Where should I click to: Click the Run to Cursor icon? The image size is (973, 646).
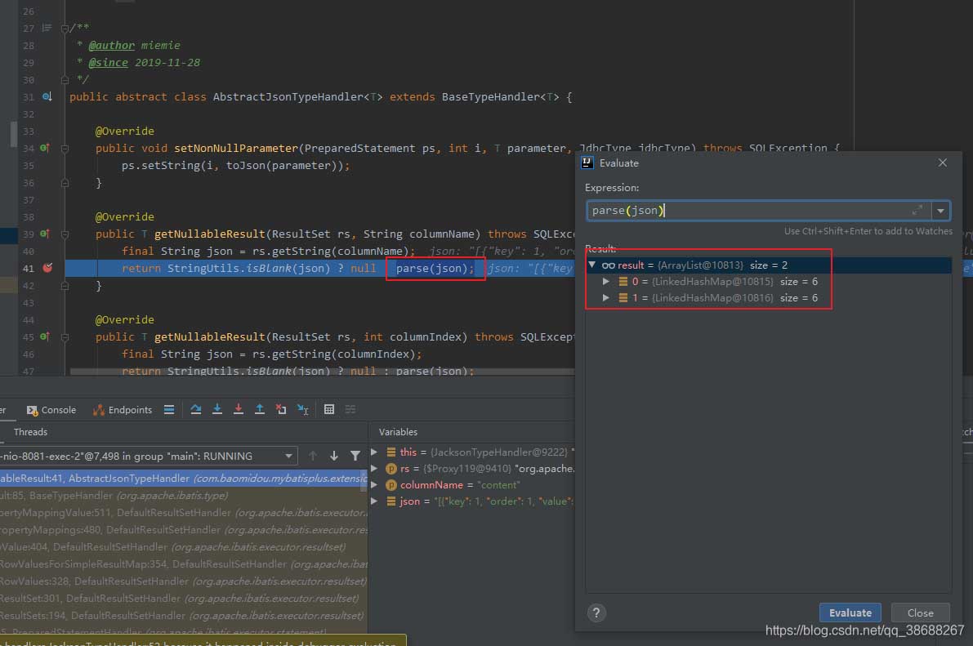pyautogui.click(x=302, y=409)
